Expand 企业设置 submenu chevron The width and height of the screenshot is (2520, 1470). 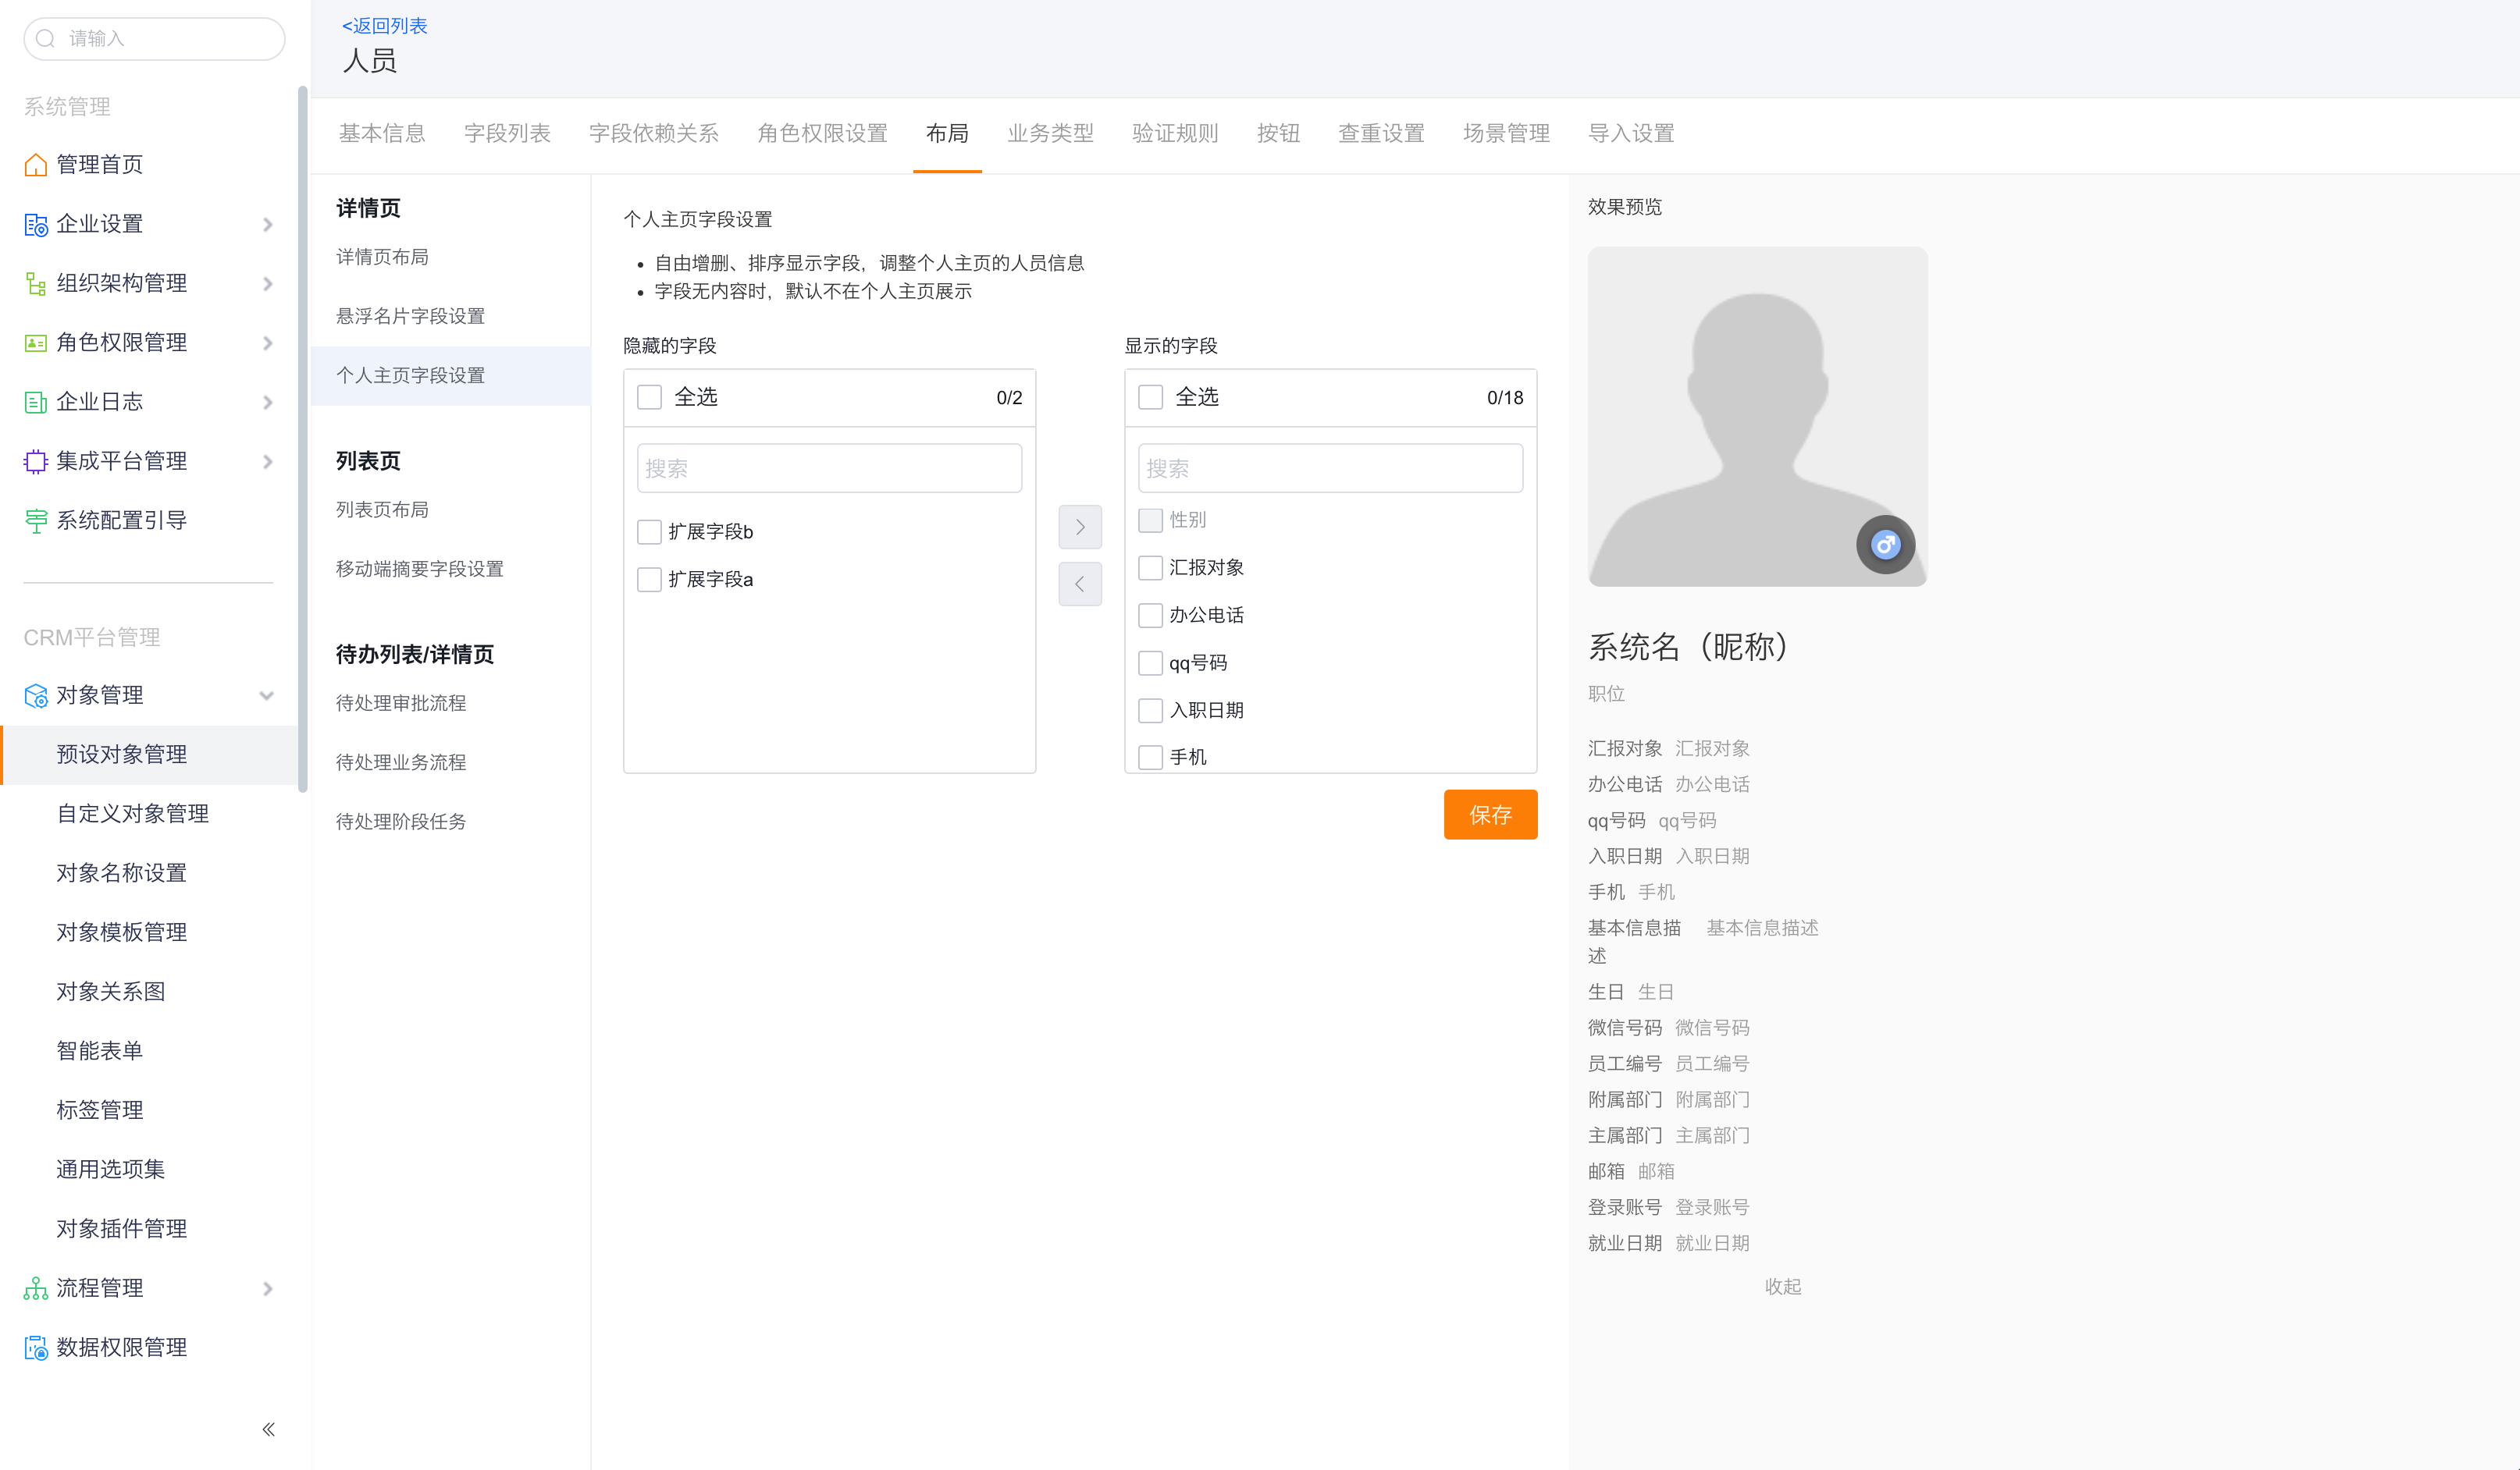pyautogui.click(x=267, y=224)
